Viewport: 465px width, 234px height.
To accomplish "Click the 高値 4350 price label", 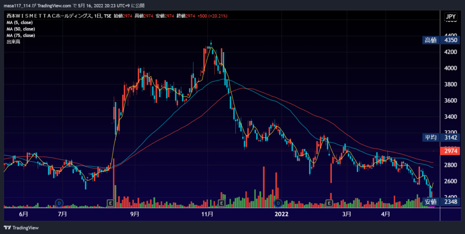I will point(441,40).
